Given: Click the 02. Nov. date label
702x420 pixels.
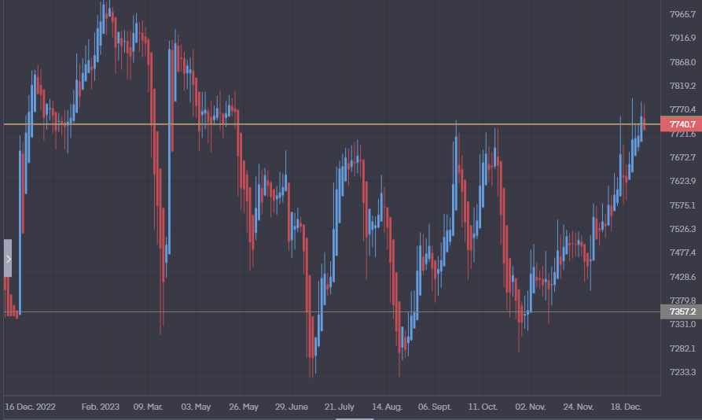Looking at the screenshot, I should [530, 407].
